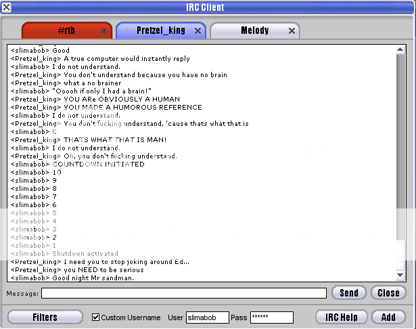Screen dimensions: 416x329
Task: Click the Pass password field
Action: pos(271,317)
